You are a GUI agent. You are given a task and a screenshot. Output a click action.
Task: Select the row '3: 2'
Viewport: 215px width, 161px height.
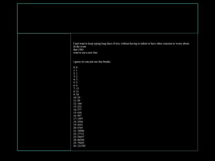[x=75, y=76]
